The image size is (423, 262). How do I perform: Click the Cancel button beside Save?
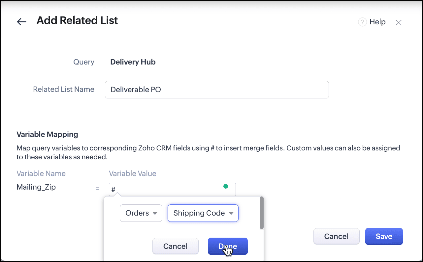(336, 236)
